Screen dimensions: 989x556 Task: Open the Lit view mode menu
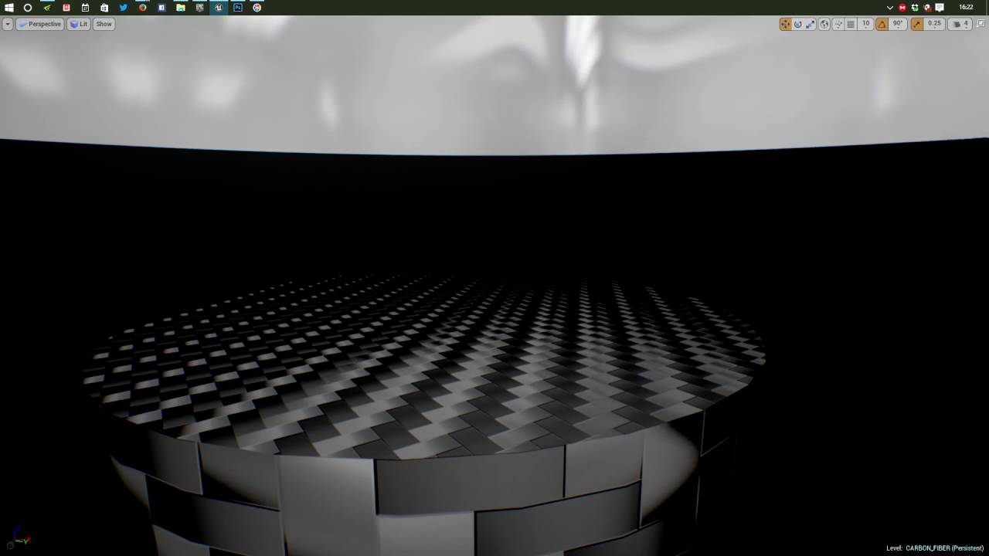pyautogui.click(x=79, y=24)
